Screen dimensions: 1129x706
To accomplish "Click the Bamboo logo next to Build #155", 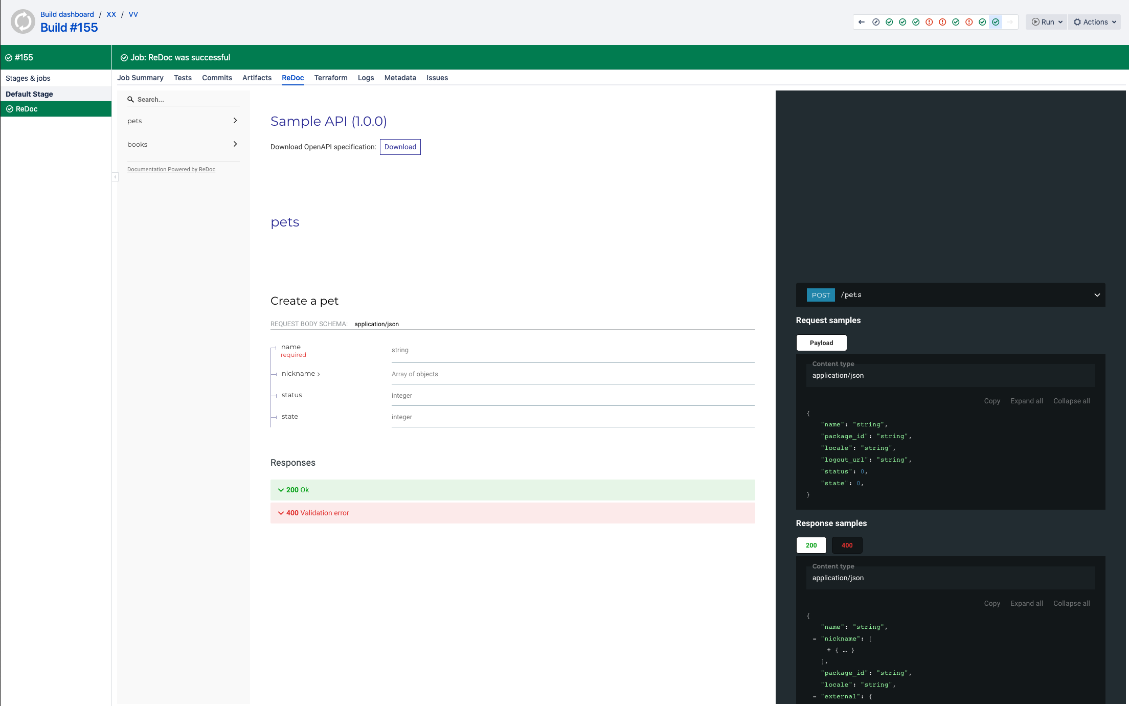I will [x=23, y=21].
